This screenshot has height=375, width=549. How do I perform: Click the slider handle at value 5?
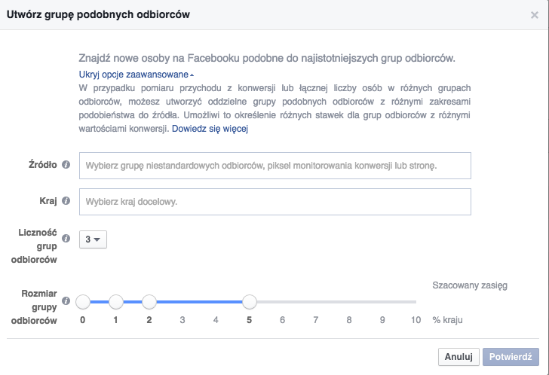point(250,302)
